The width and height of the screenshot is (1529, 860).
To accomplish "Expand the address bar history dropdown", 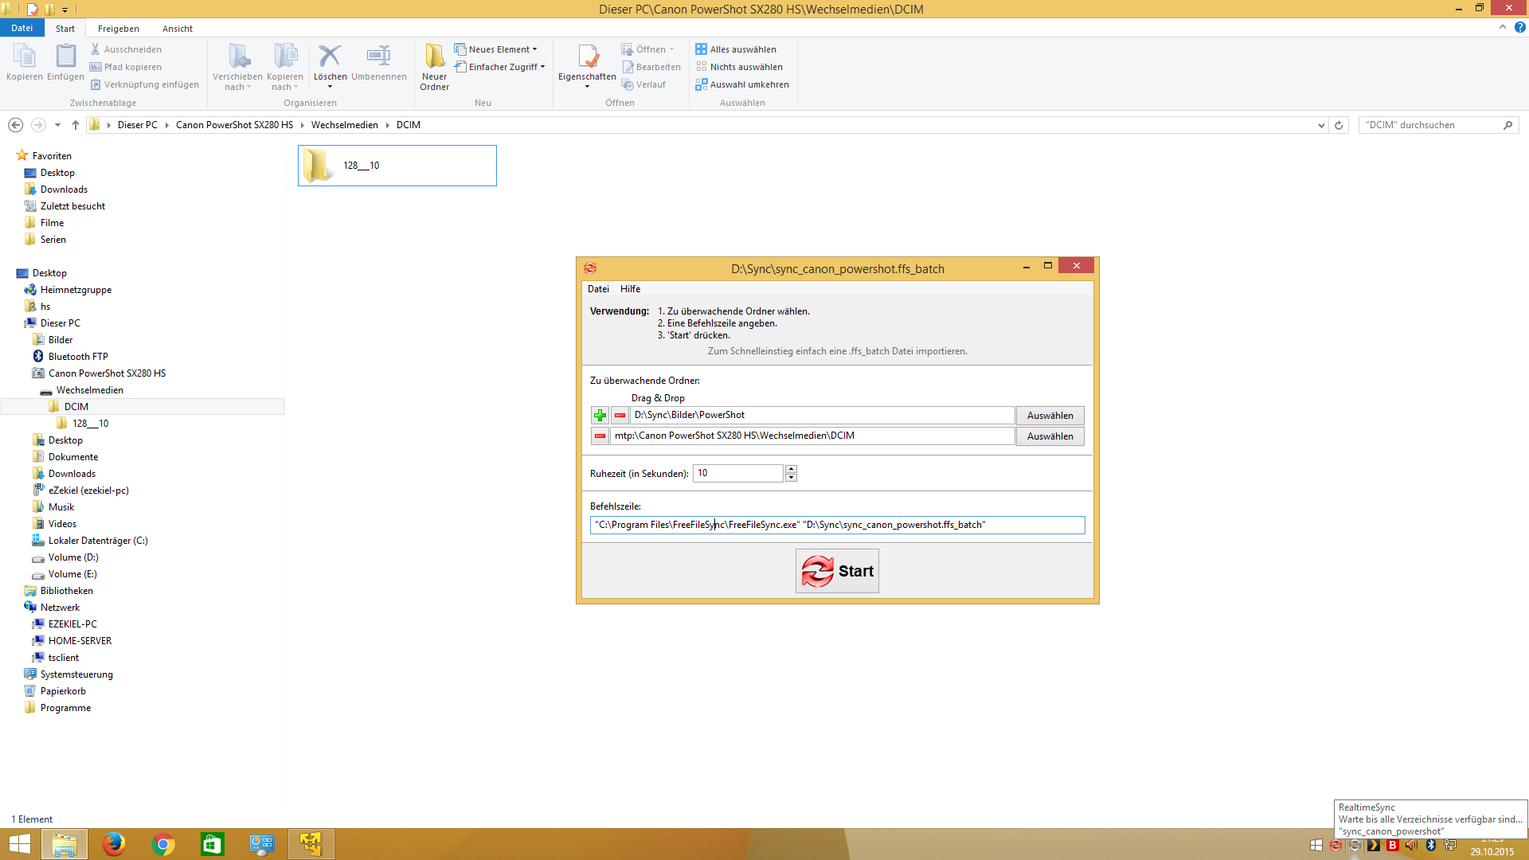I will click(1321, 125).
